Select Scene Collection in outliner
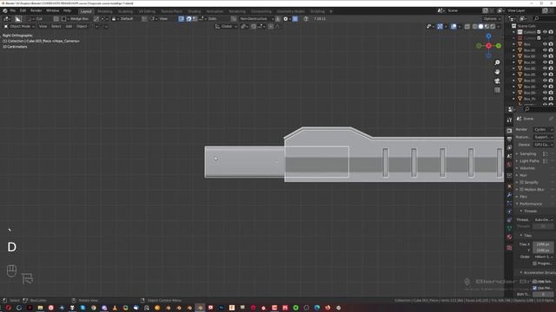Image resolution: width=556 pixels, height=312 pixels. point(526,26)
